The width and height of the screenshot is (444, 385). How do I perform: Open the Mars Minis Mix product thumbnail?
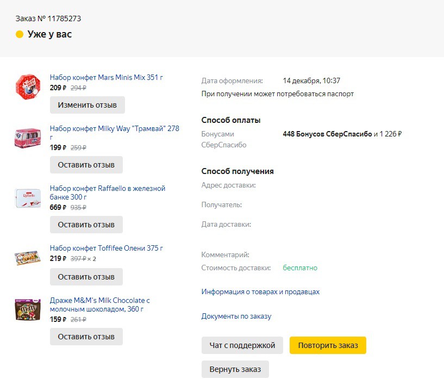pos(28,86)
